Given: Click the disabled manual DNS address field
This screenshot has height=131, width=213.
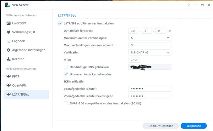Looking at the screenshot, I should 150,67.
